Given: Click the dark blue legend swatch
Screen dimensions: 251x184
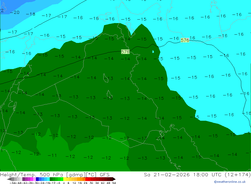Looking at the screenshot, I should tap(37, 179).
